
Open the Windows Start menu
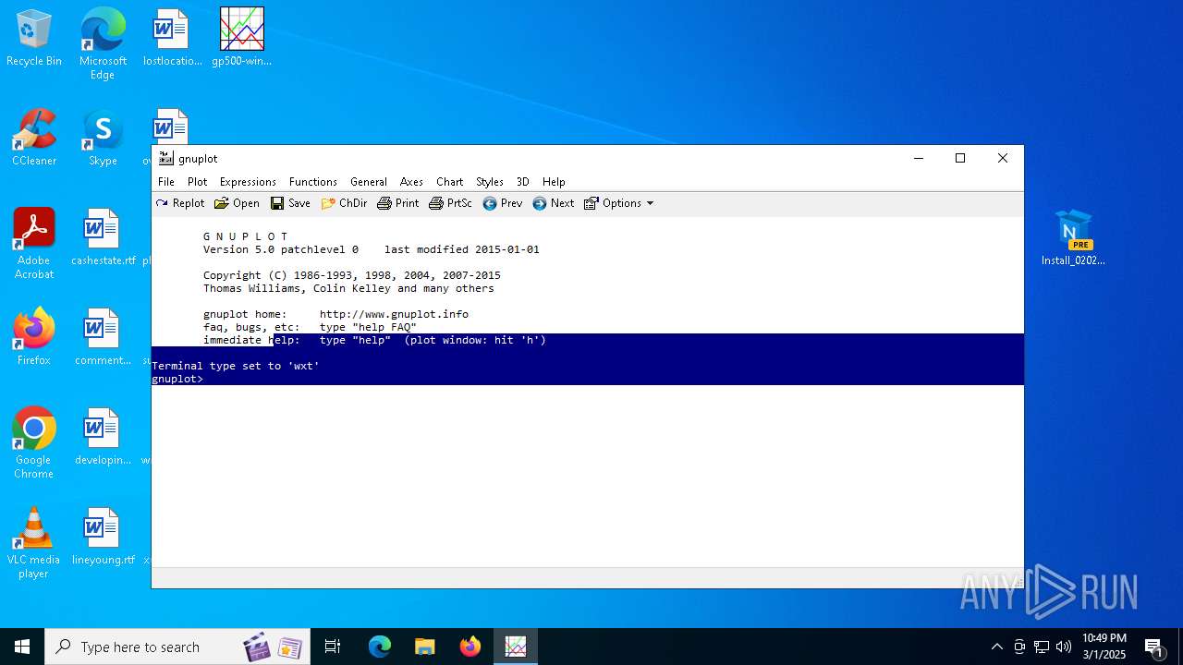(x=22, y=647)
